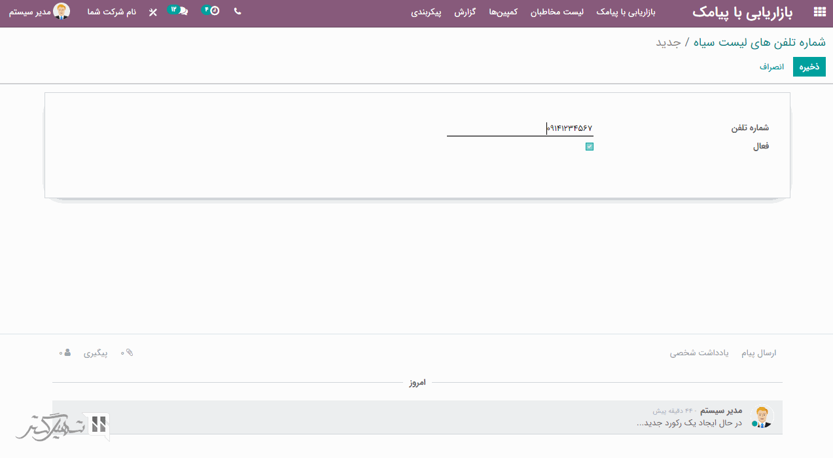Click the ذخیره save button
The height and width of the screenshot is (458, 833).
coord(809,67)
